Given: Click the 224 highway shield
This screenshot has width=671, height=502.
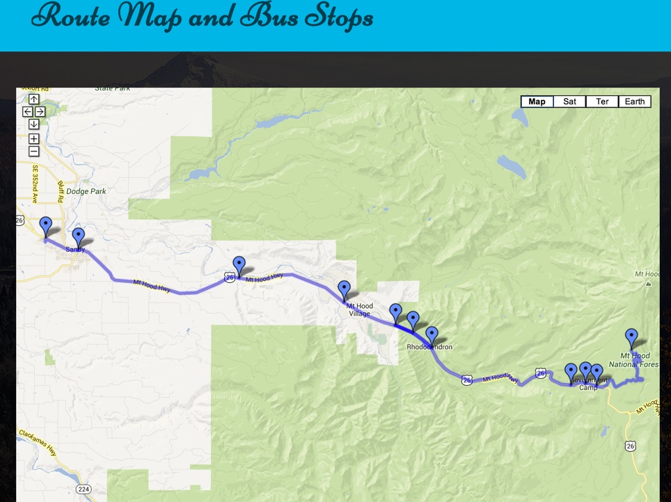Looking at the screenshot, I should [84, 489].
